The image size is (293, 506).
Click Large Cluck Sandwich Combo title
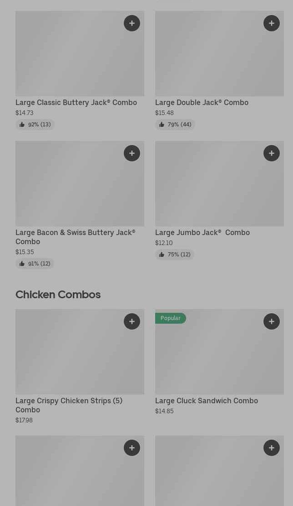coord(207,401)
